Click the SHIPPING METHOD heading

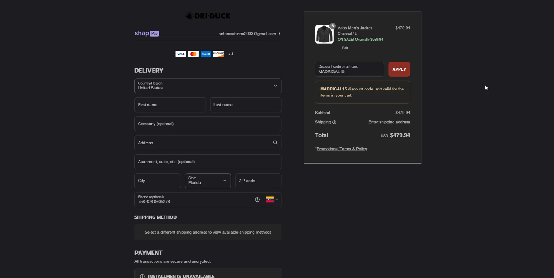coord(155,217)
